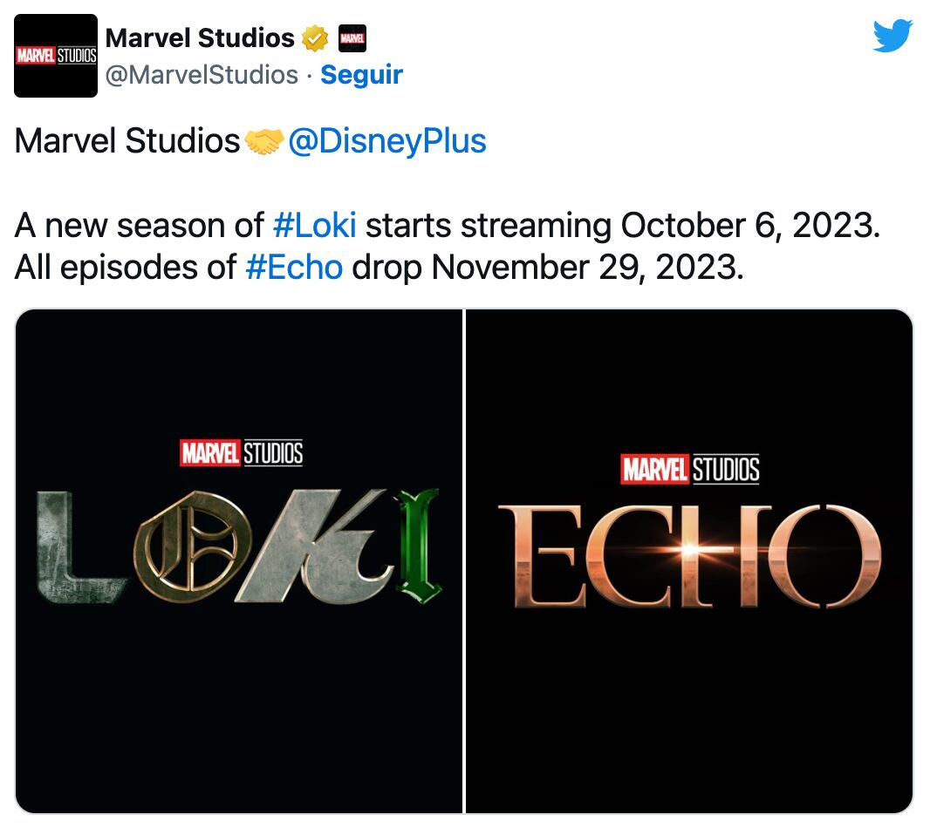Click the Twitter bird logo
Image resolution: width=930 pixels, height=828 pixels.
pos(892,37)
